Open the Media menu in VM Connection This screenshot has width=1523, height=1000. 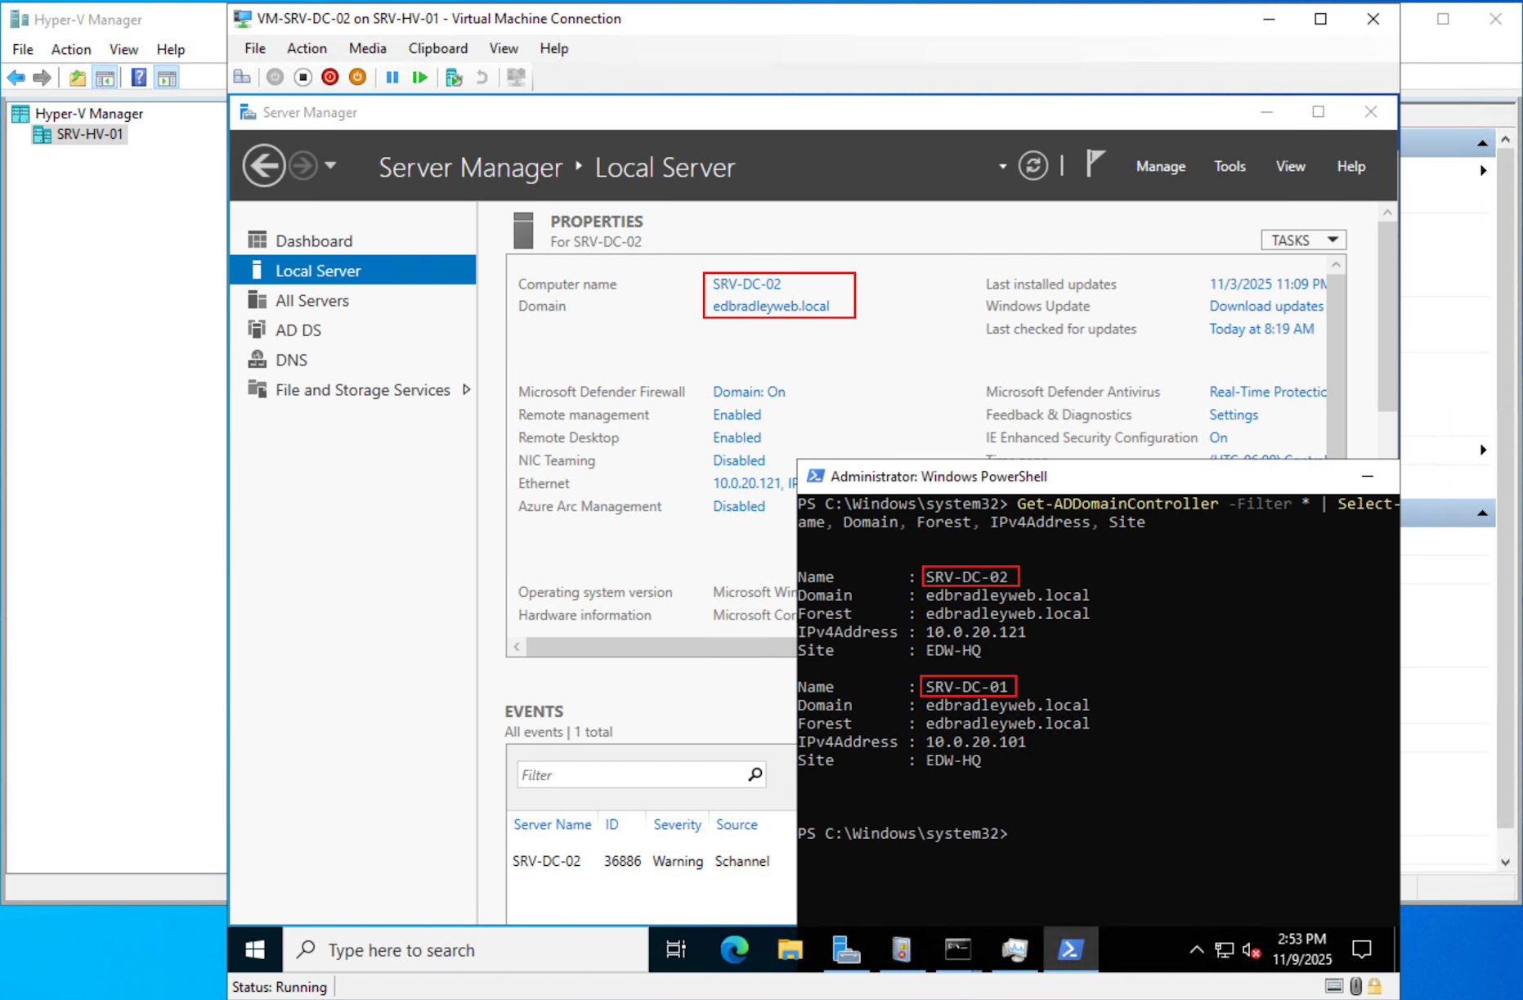coord(367,48)
